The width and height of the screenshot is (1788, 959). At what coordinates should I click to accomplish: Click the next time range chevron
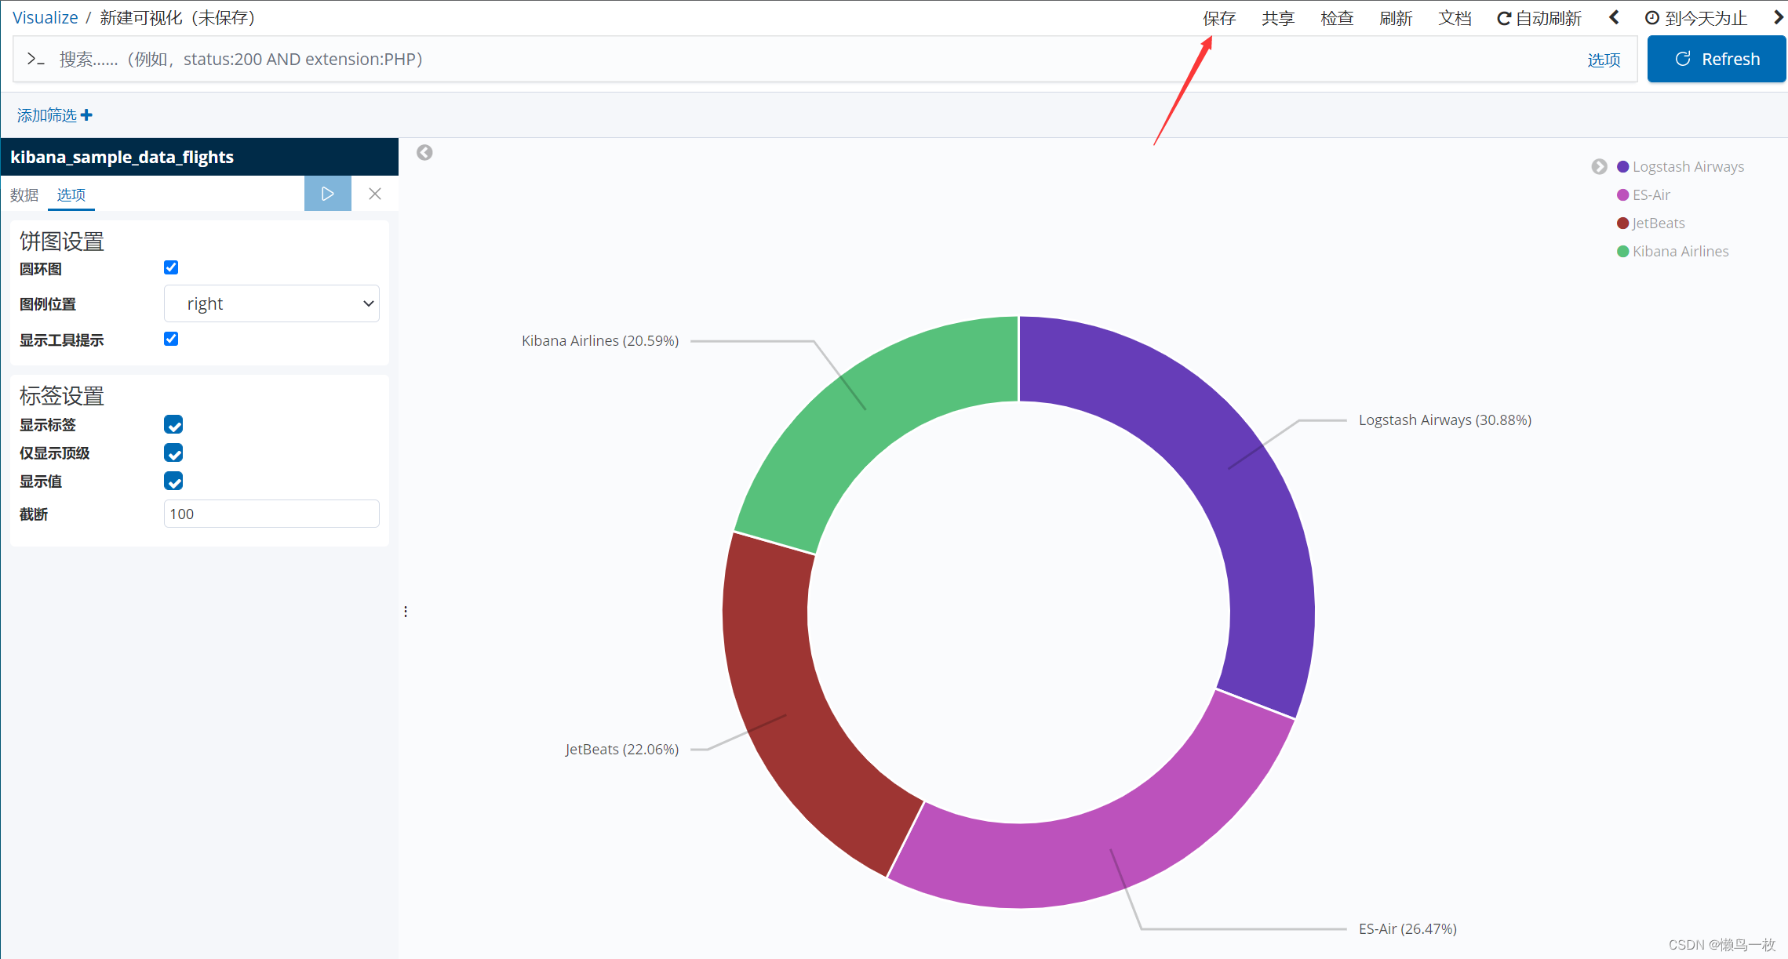coord(1778,17)
